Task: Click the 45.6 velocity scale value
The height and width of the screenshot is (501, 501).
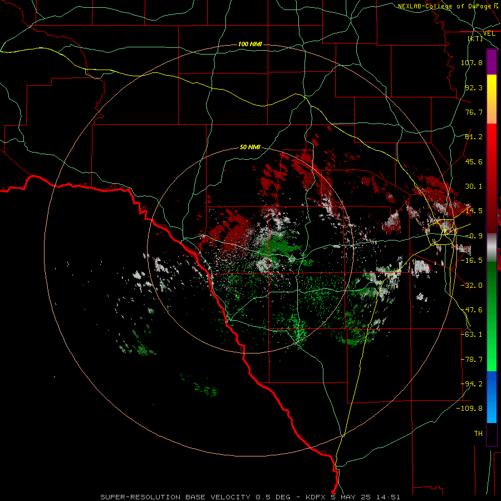Action: click(474, 161)
